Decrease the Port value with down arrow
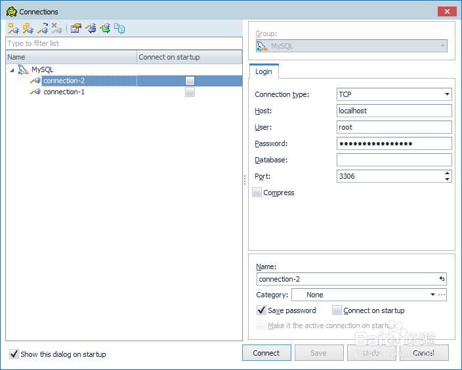This screenshot has height=370, width=462. pos(448,179)
